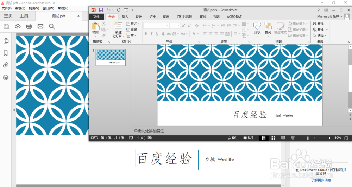Switch to Reading view in status bar
Viewport: 352px width, 187px height.
click(283, 138)
